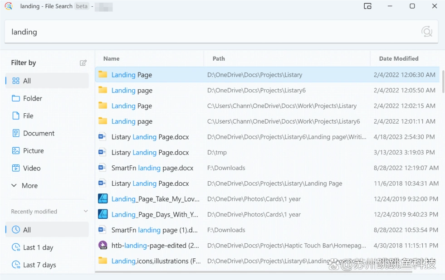This screenshot has width=445, height=280.
Task: Click the search icon in the search bar
Action: click(x=426, y=32)
